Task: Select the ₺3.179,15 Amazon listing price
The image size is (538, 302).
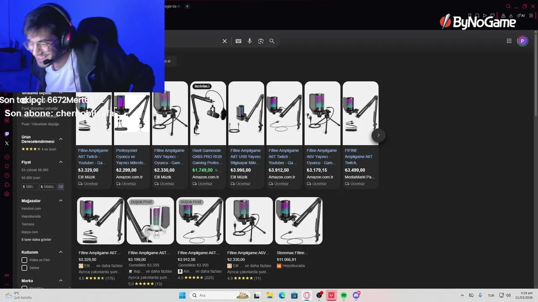Action: pos(317,170)
